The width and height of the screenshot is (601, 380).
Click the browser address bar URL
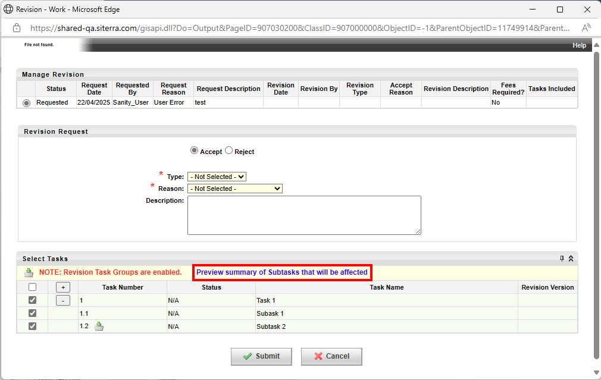(x=300, y=28)
